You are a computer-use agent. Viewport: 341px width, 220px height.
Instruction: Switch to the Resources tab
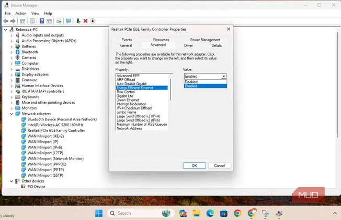161,40
